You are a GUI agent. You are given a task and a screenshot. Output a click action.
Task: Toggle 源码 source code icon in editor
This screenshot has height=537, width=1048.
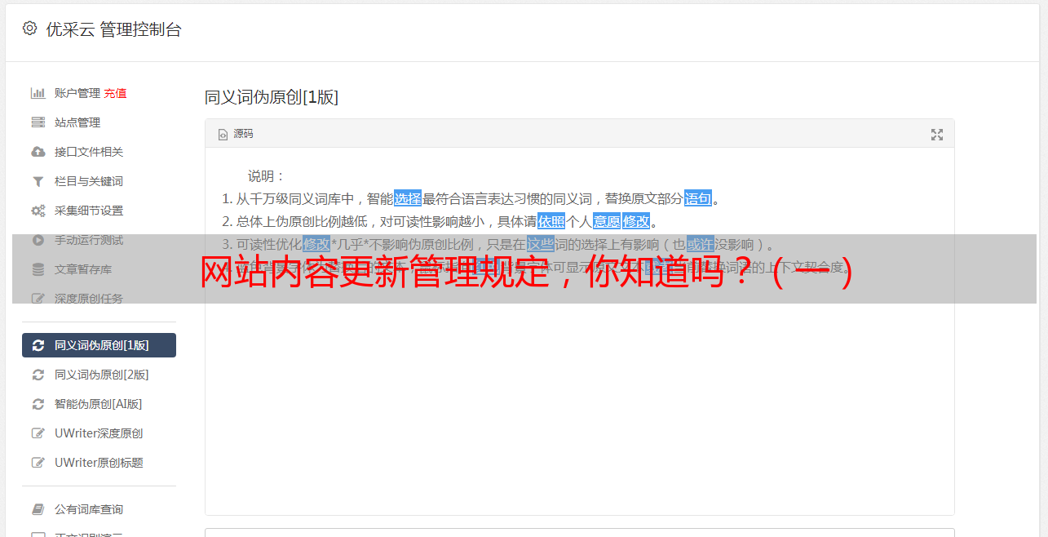(223, 134)
